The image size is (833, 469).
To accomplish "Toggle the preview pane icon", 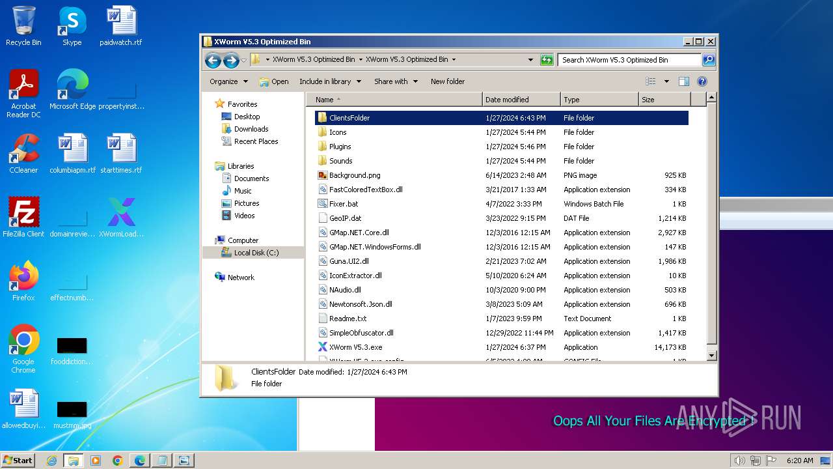I will click(684, 81).
